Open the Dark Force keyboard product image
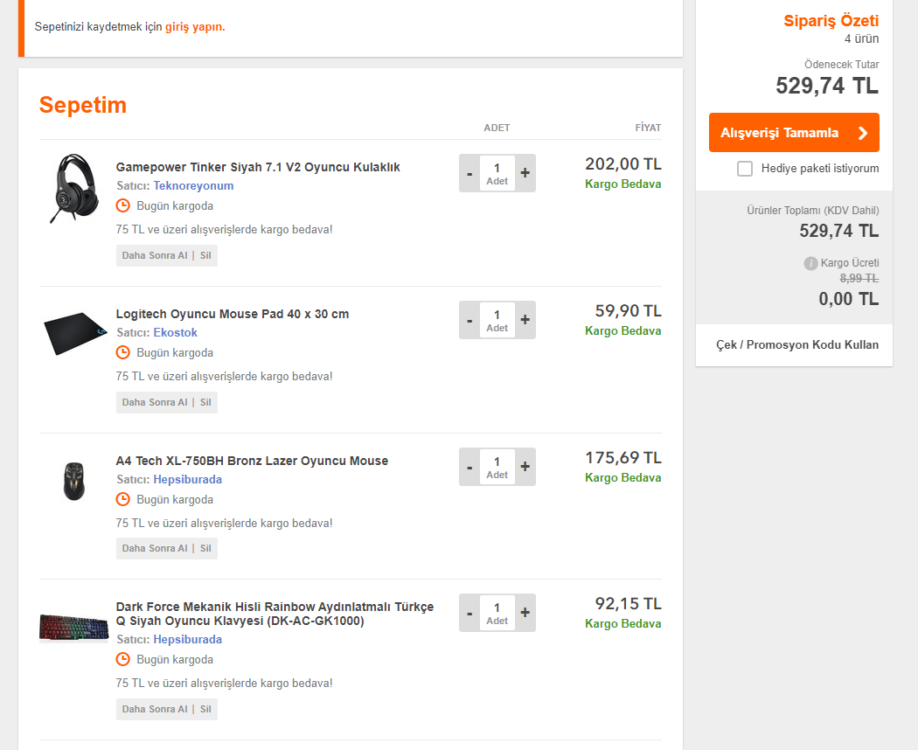 (x=74, y=628)
